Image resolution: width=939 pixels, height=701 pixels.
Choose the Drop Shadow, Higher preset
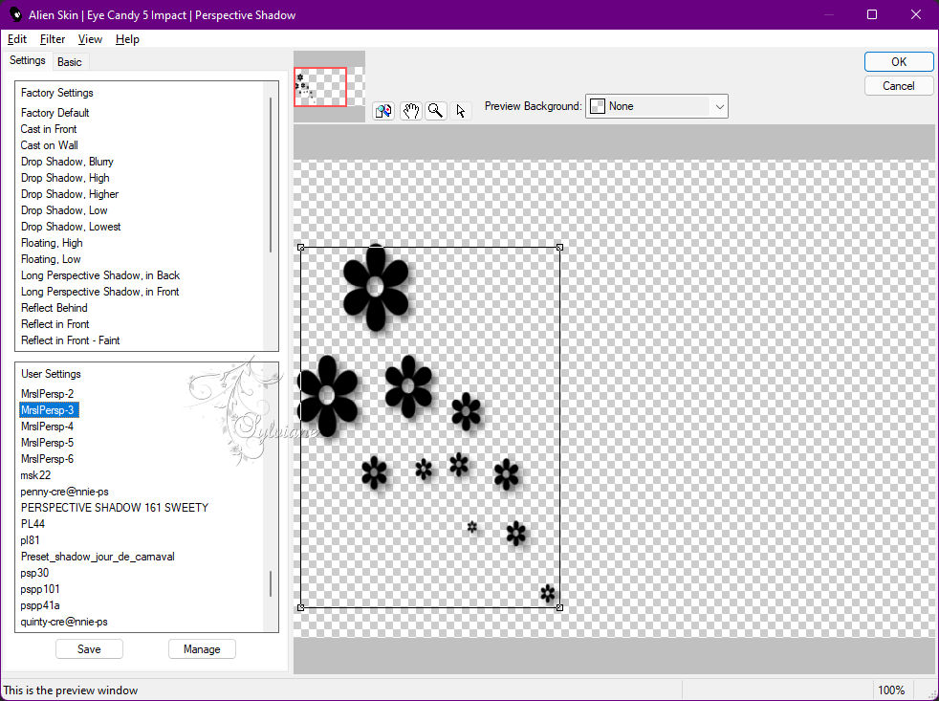coord(70,194)
